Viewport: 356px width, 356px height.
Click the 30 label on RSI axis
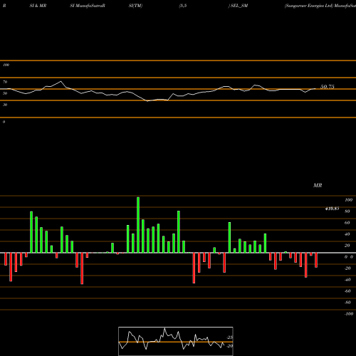5,105
